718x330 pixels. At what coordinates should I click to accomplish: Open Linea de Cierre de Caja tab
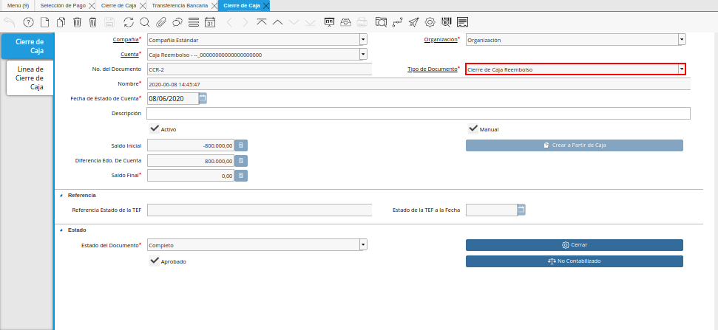30,78
